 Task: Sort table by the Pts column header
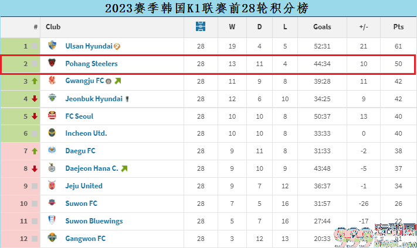[x=398, y=27]
